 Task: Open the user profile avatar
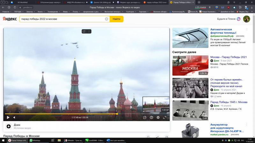coord(246,19)
